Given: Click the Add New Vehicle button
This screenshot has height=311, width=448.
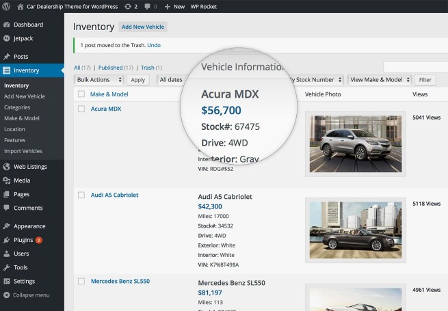Looking at the screenshot, I should point(143,27).
